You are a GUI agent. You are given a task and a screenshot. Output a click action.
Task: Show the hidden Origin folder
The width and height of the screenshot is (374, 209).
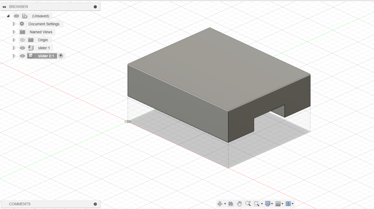[x=22, y=40]
